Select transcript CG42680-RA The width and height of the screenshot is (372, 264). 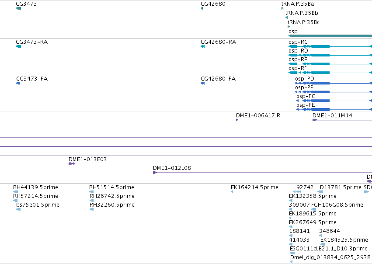(x=202, y=46)
